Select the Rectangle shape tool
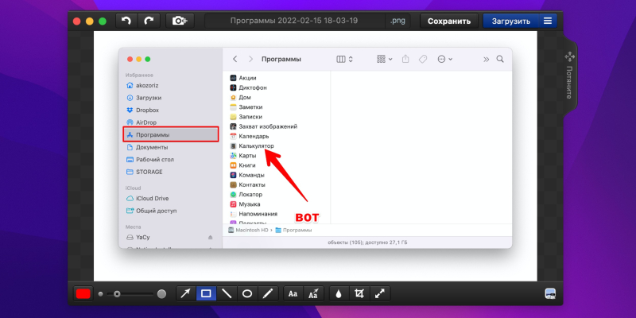 coord(206,293)
